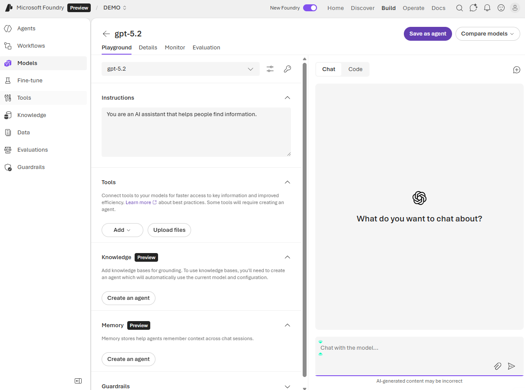Click the Guardrails shield icon

click(8, 167)
